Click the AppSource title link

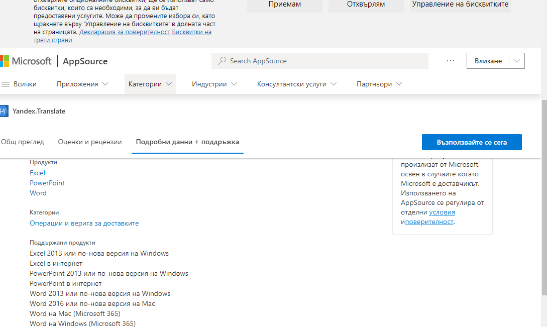pos(85,61)
